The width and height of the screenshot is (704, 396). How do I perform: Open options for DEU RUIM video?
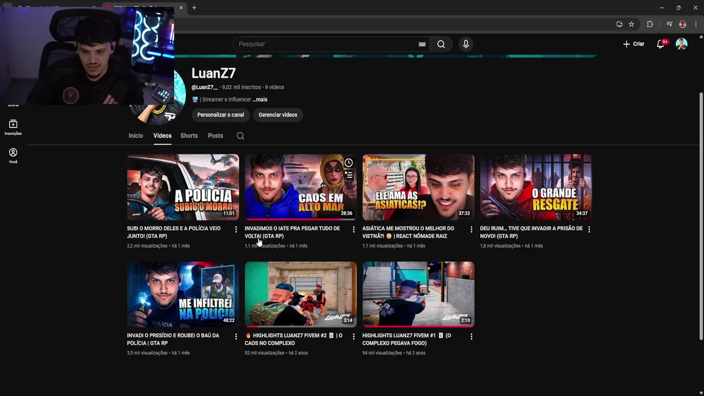coord(589,229)
